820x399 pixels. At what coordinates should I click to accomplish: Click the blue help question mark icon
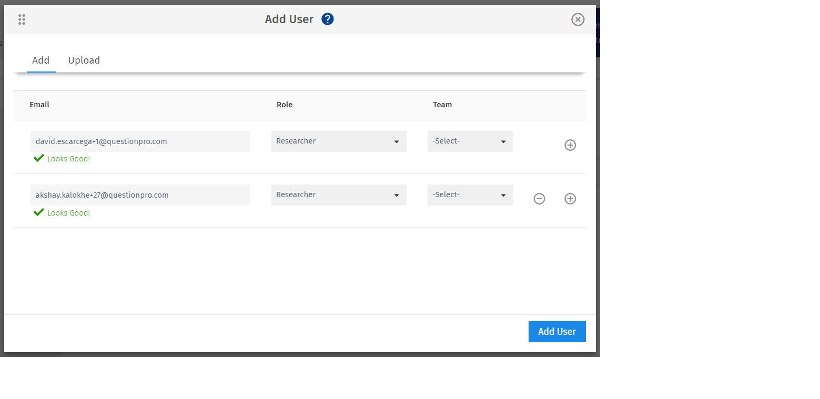328,19
